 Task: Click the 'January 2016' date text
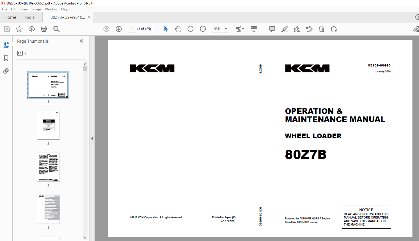[x=383, y=72]
